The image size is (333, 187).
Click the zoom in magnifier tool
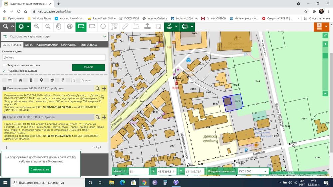37,27
